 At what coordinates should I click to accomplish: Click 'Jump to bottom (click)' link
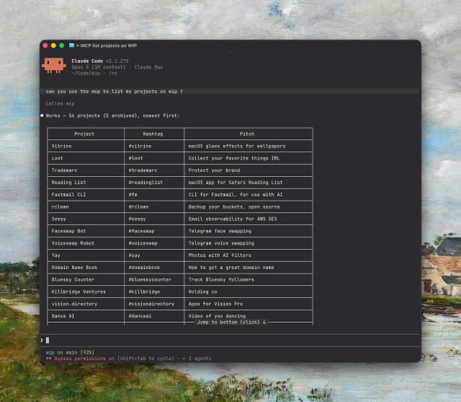231,322
